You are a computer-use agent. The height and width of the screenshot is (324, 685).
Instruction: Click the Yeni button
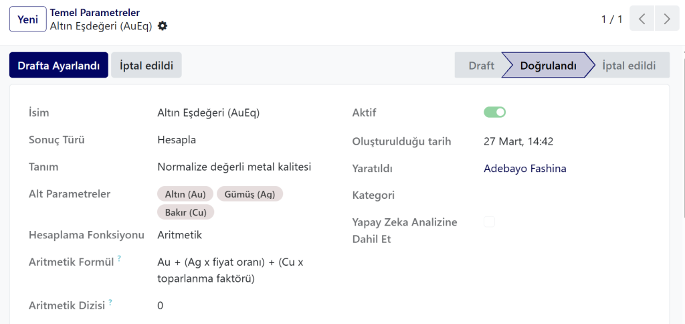[28, 19]
